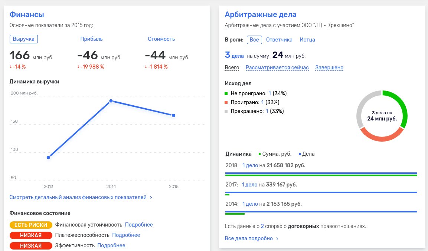Click the 2014 data point on revenue chart
The height and width of the screenshot is (251, 428).
111,101
